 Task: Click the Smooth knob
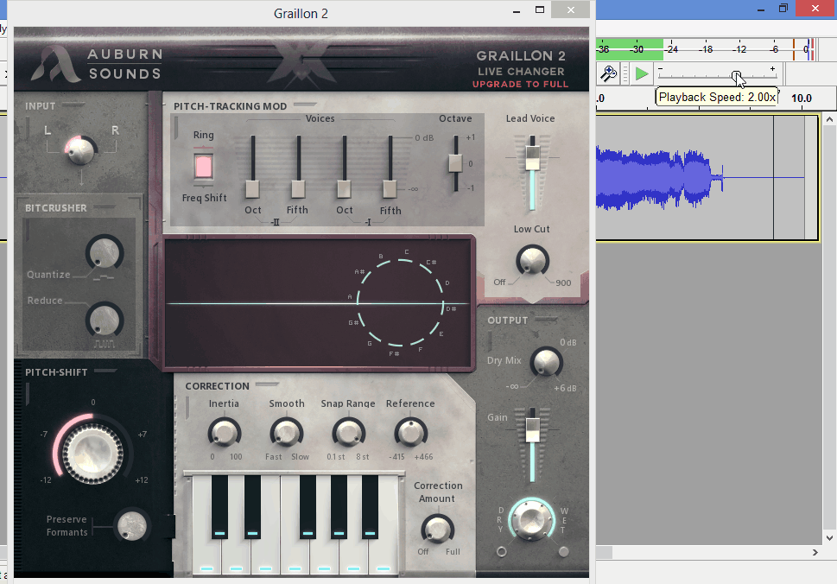[287, 432]
